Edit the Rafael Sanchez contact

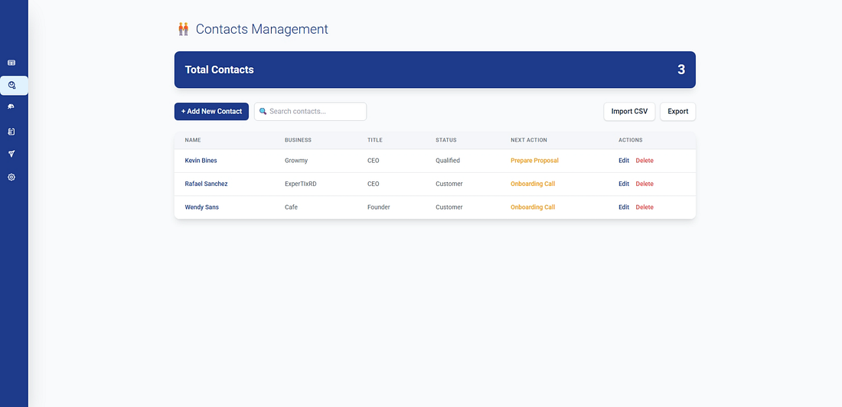point(623,184)
